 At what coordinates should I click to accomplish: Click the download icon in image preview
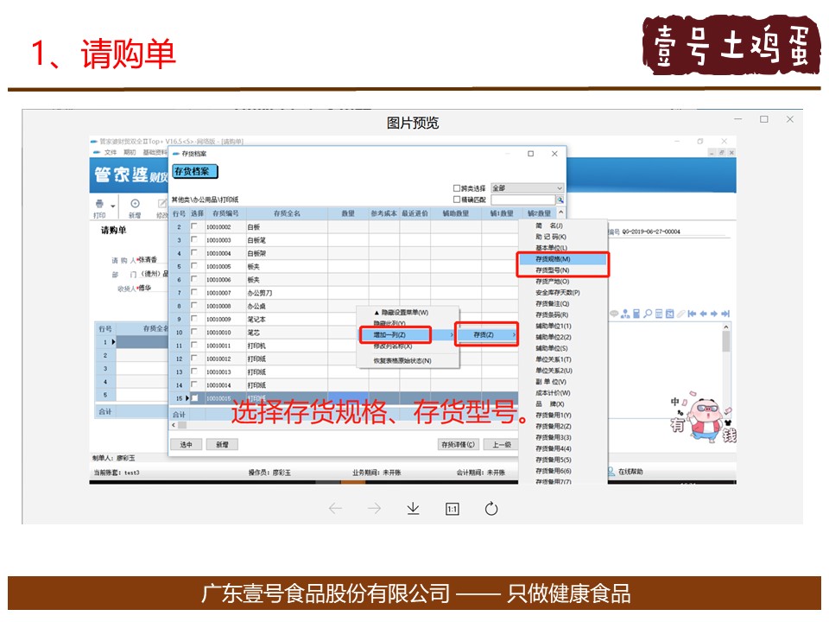coord(413,509)
